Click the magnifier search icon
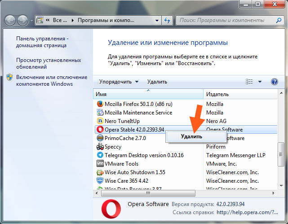 (279, 20)
